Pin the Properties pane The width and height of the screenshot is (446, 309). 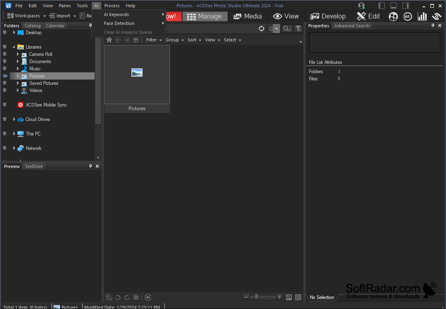coord(433,26)
